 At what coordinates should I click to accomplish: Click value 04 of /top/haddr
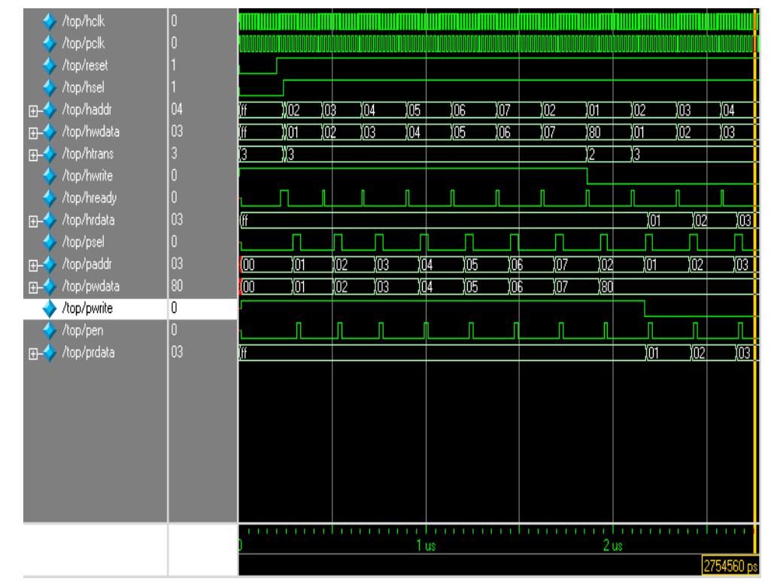177,109
